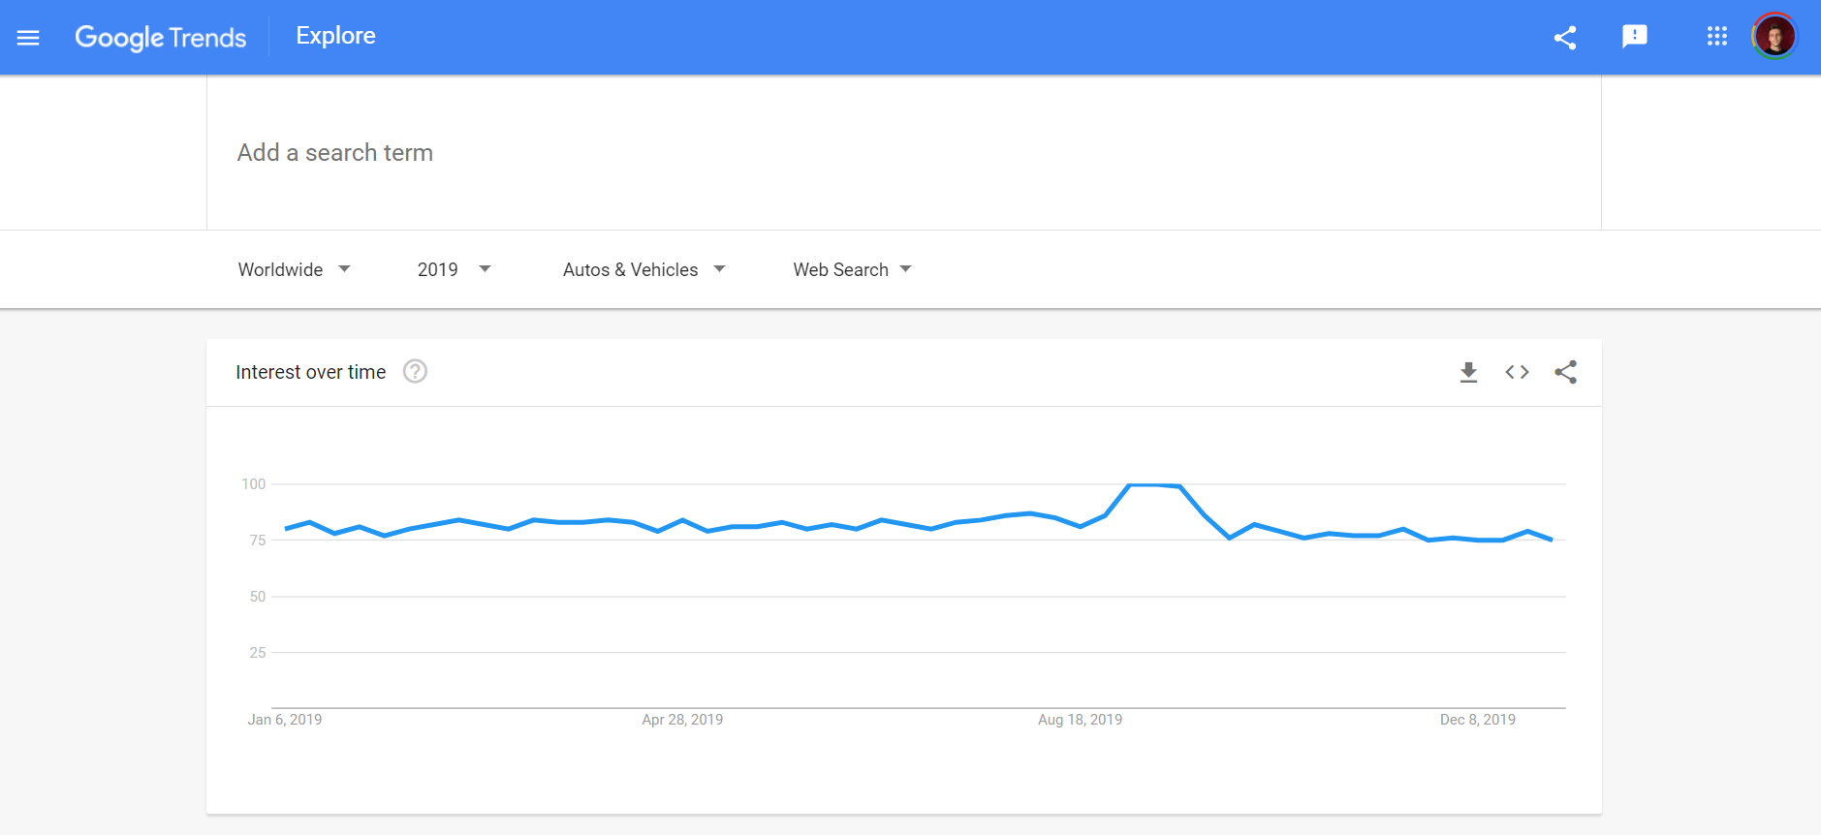The image size is (1821, 835).
Task: Click the Interest over time heading
Action: [311, 371]
